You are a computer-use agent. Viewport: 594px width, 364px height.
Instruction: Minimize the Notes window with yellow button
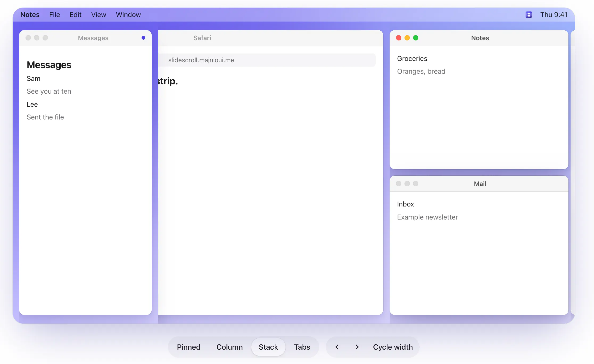407,38
